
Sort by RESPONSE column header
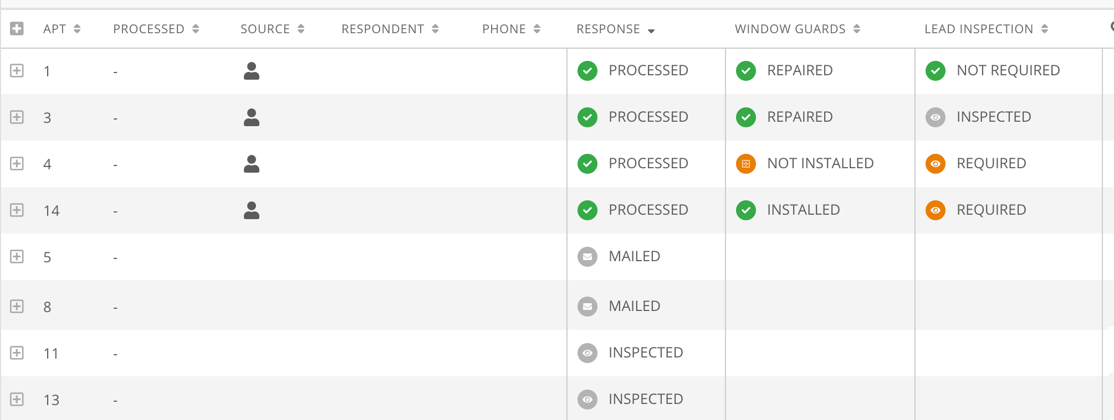tap(615, 29)
